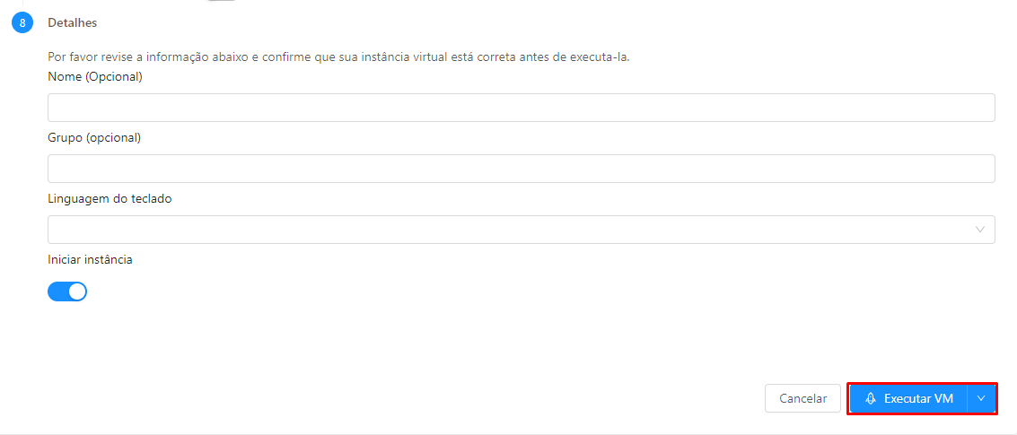Expand the Linguagem do teclado chevron

tap(980, 230)
